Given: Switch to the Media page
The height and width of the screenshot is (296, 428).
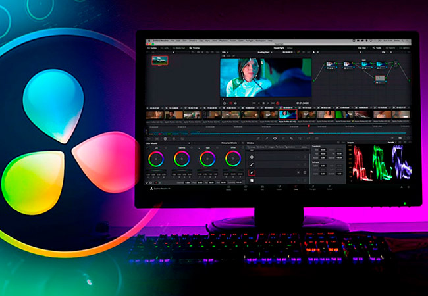Looking at the screenshot, I should point(228,188).
